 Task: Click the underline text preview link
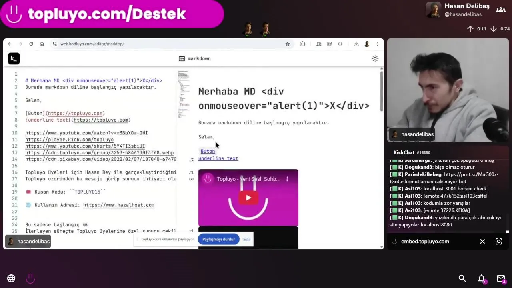pos(218,158)
